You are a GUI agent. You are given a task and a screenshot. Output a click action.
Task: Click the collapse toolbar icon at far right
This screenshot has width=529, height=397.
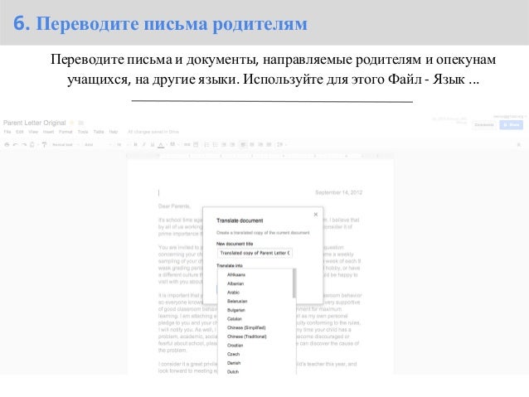pyautogui.click(x=519, y=145)
